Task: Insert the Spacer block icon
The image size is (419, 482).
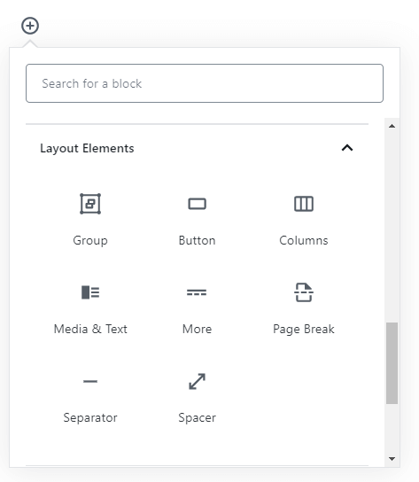Action: tap(197, 382)
